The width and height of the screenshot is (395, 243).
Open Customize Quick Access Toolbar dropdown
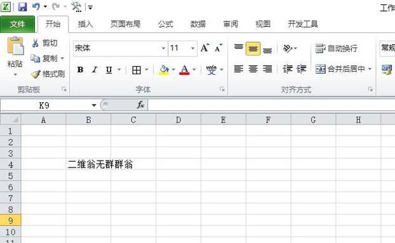pyautogui.click(x=90, y=8)
